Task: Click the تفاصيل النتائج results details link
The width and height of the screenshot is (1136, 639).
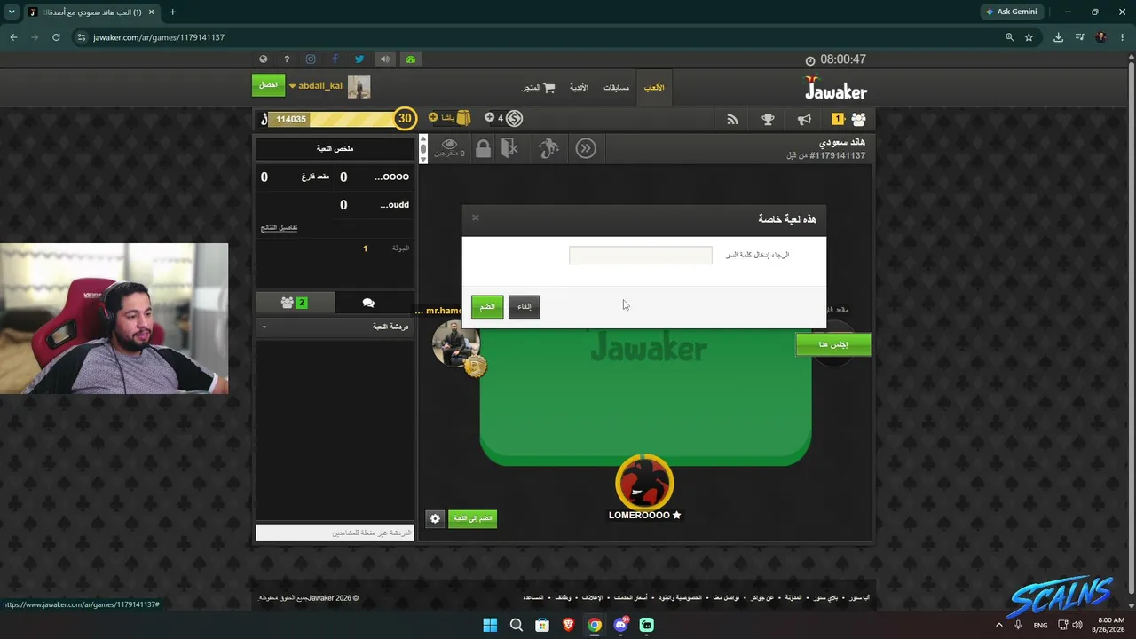Action: pyautogui.click(x=279, y=228)
